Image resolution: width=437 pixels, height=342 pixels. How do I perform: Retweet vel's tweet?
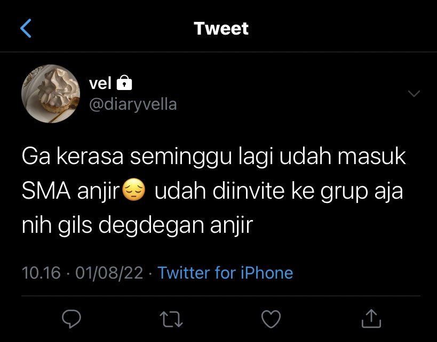tap(171, 319)
